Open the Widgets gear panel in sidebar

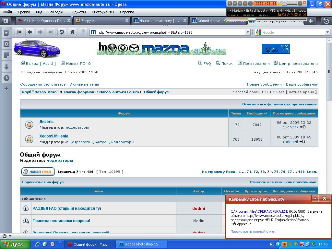[6, 44]
